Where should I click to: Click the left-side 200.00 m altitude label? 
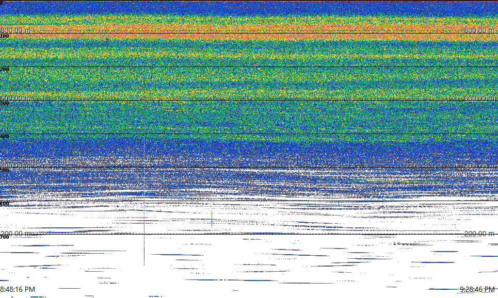point(15,233)
